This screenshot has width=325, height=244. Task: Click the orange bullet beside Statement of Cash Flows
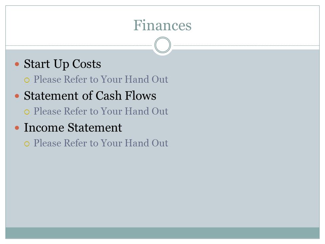(17, 96)
